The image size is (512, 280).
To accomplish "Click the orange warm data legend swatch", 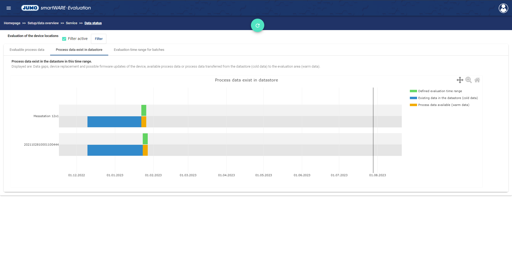I will tap(413, 105).
